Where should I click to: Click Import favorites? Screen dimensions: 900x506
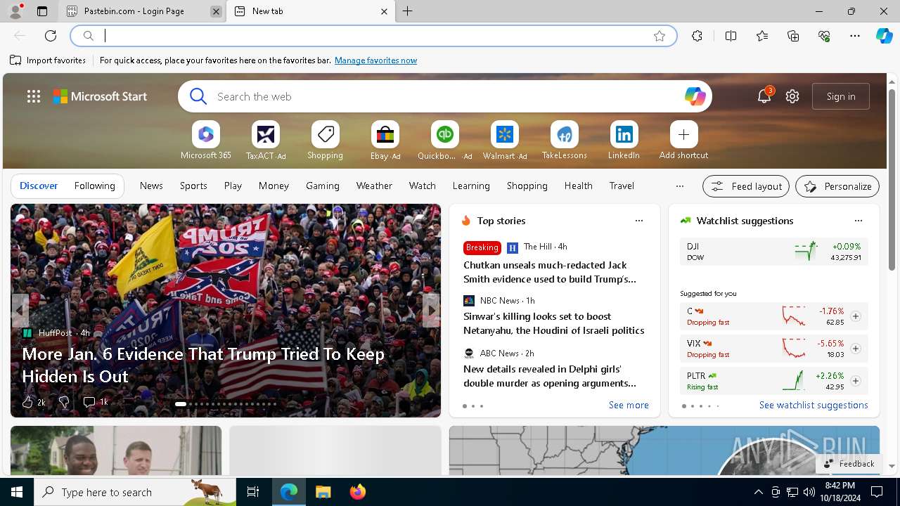pyautogui.click(x=48, y=60)
